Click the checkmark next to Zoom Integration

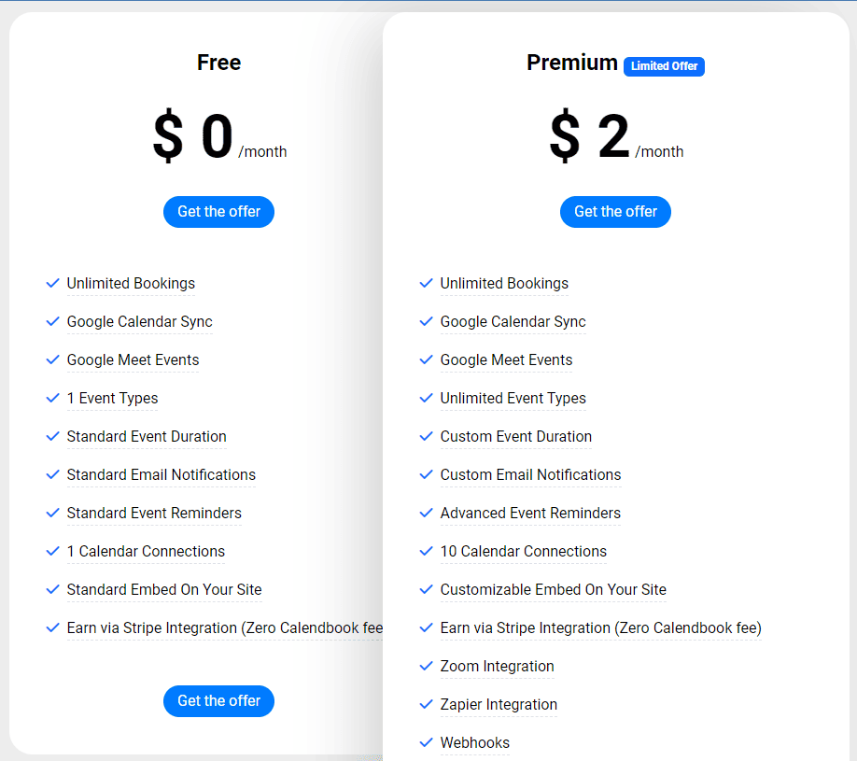(x=427, y=666)
